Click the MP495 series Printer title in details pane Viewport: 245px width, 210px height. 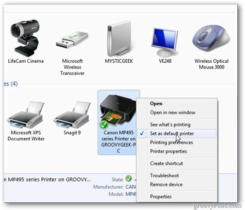pos(47,179)
